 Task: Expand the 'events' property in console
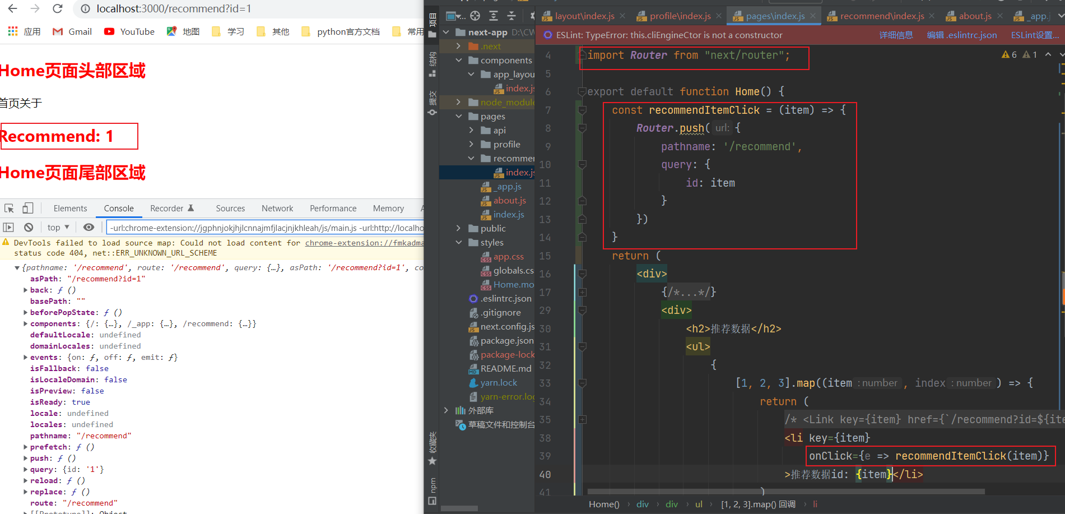pyautogui.click(x=26, y=358)
